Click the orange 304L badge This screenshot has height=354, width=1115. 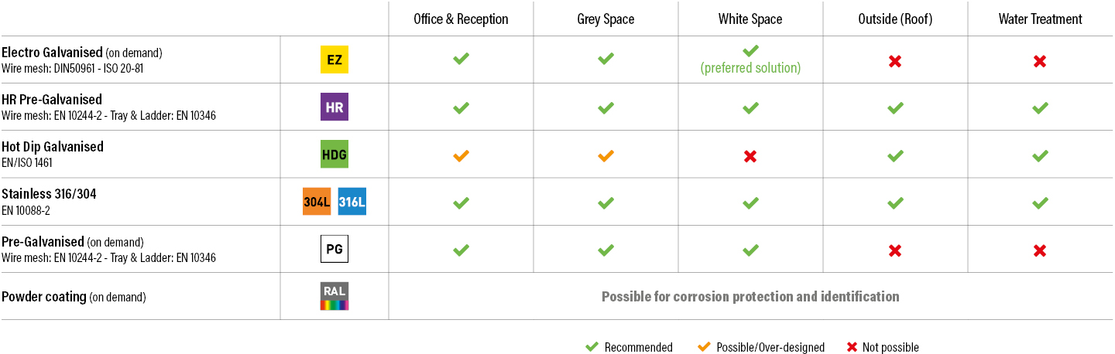(x=317, y=201)
